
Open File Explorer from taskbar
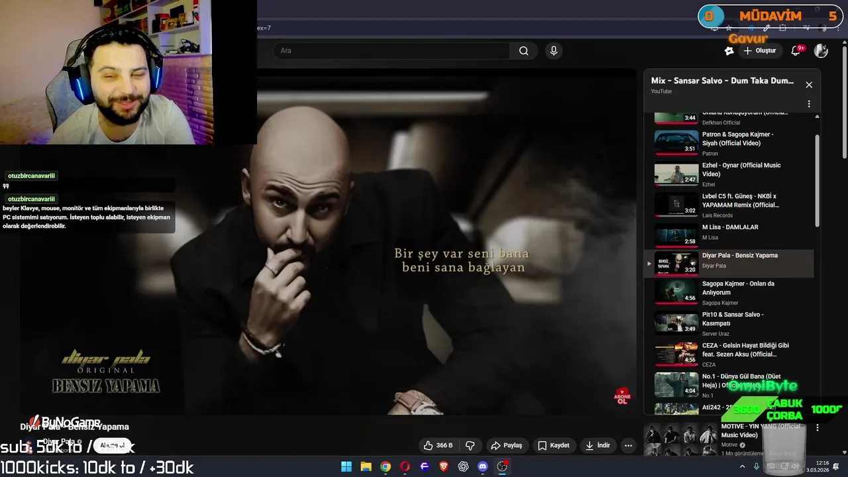click(366, 466)
